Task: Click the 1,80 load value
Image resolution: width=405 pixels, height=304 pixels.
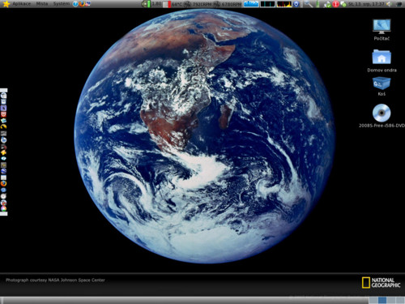Action: (x=156, y=4)
